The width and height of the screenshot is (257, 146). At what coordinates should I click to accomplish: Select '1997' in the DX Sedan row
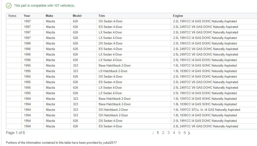click(x=27, y=21)
